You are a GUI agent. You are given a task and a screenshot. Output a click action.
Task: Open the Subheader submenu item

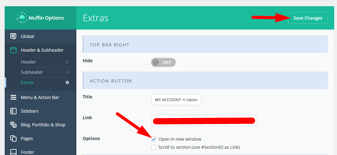[32, 72]
